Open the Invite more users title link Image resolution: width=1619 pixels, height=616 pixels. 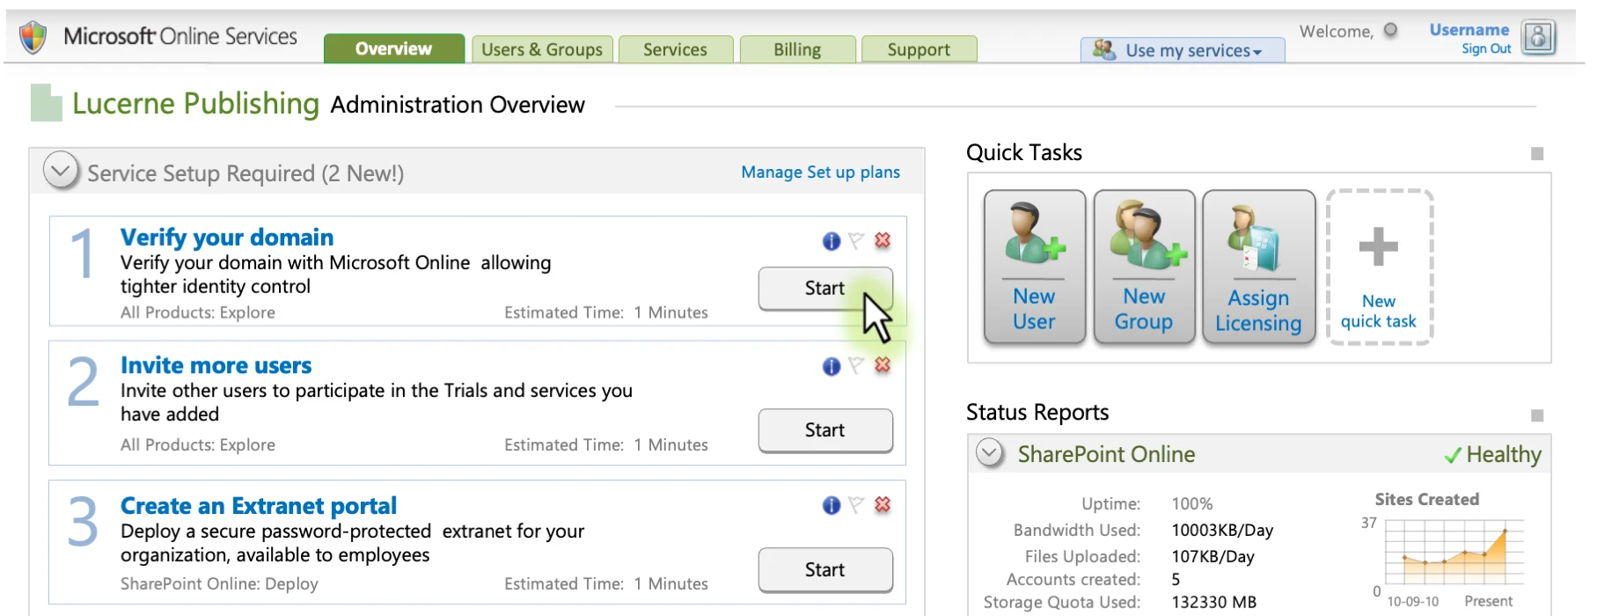tap(216, 365)
